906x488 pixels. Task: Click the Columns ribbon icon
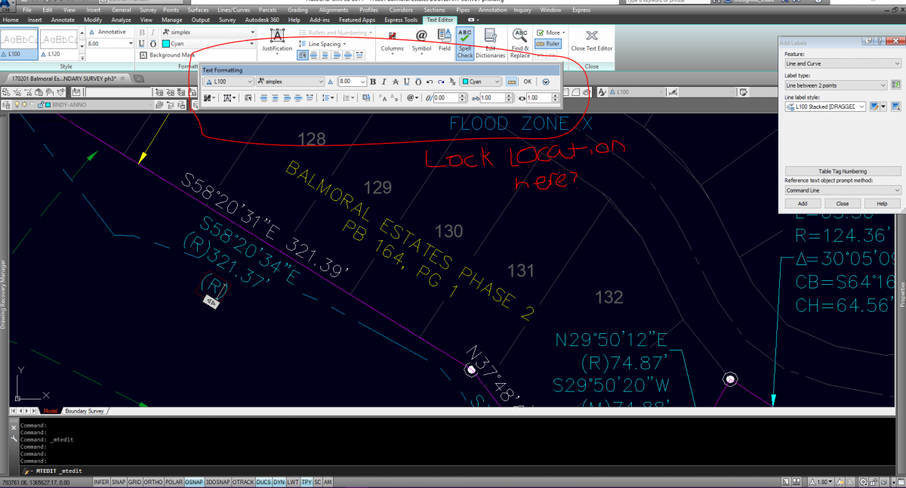[x=392, y=39]
